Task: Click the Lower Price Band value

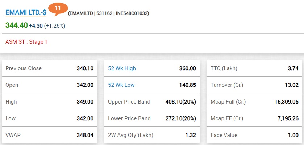Action: coord(181,118)
